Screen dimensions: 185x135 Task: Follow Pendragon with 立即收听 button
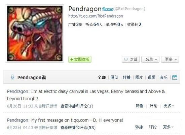(80, 59)
